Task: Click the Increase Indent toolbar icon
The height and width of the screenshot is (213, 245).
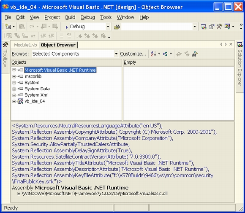Action: pos(51,36)
